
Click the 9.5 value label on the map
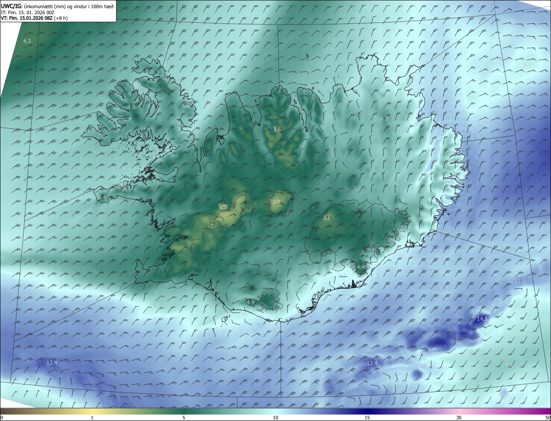coord(527,65)
